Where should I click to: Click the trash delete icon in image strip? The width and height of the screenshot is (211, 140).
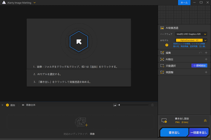[x=152, y=105]
